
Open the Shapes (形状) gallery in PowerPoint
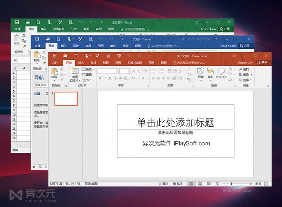click(x=201, y=74)
